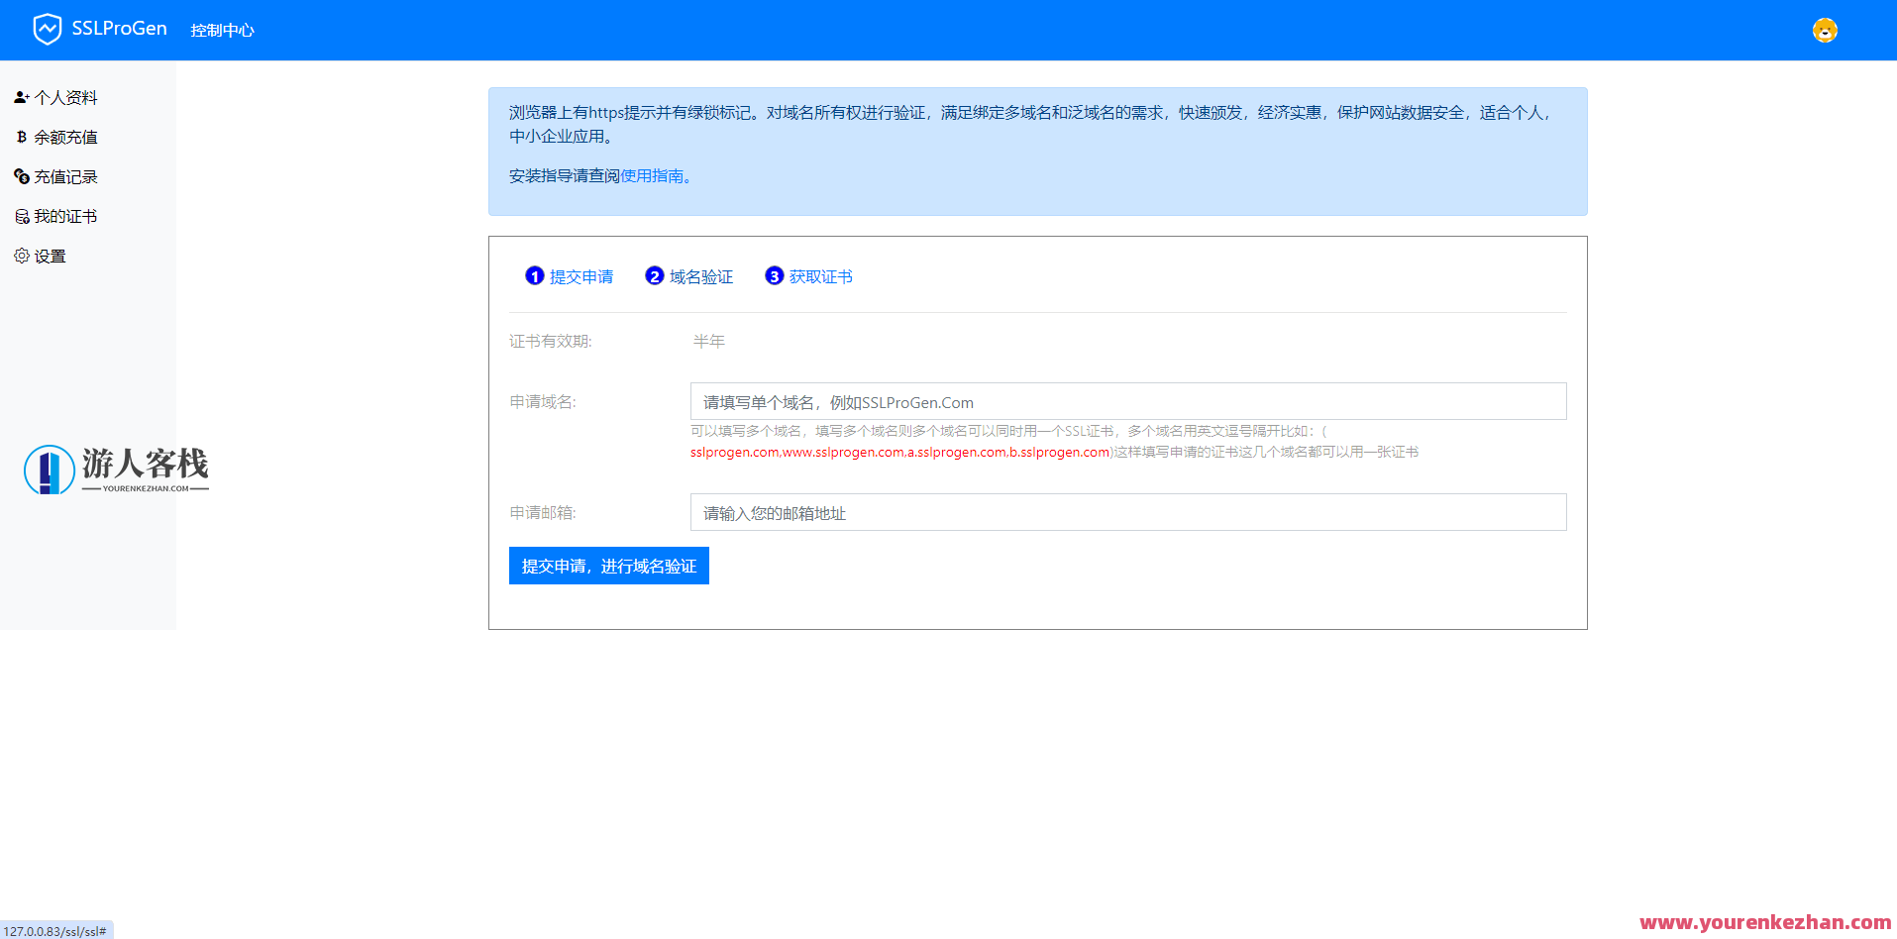The image size is (1897, 939).
Task: Focus the 申请邮箱 email input field
Action: pos(1127,512)
